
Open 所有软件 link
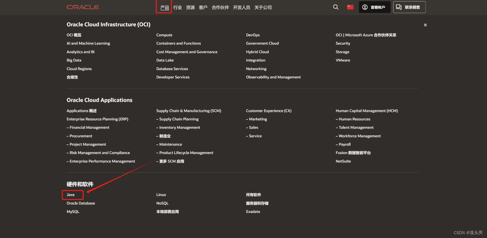pyautogui.click(x=254, y=195)
